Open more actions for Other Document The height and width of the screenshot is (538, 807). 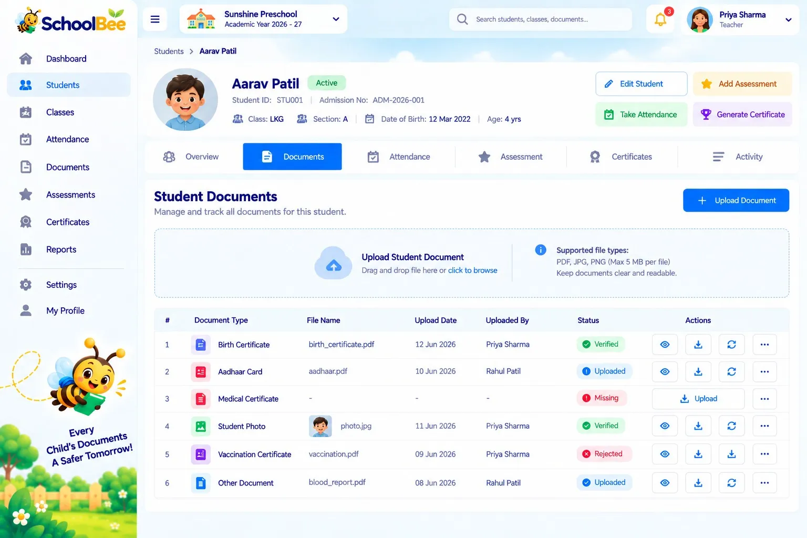(764, 483)
